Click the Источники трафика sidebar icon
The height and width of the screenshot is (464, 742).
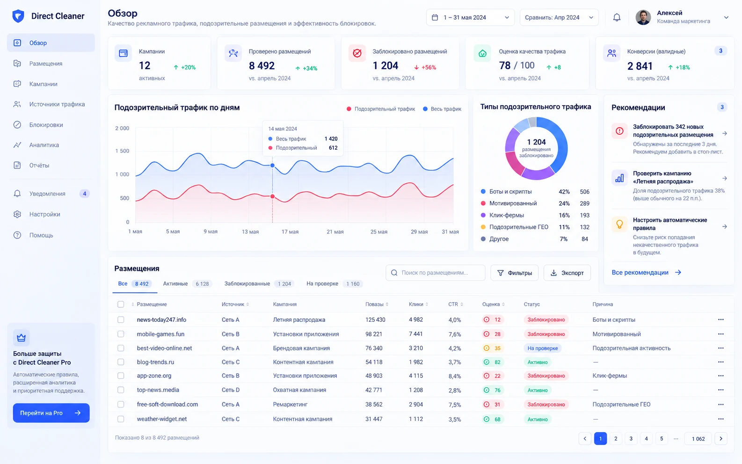click(17, 104)
